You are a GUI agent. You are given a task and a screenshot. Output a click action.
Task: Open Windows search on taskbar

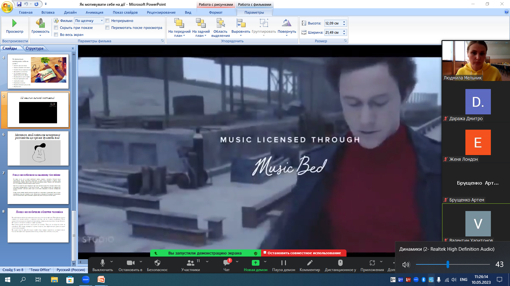point(23,280)
